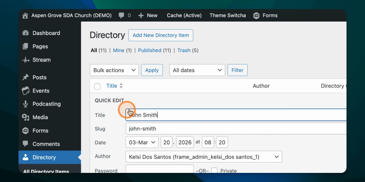Select Podcasting in the sidebar
The image size is (365, 182).
tap(47, 104)
